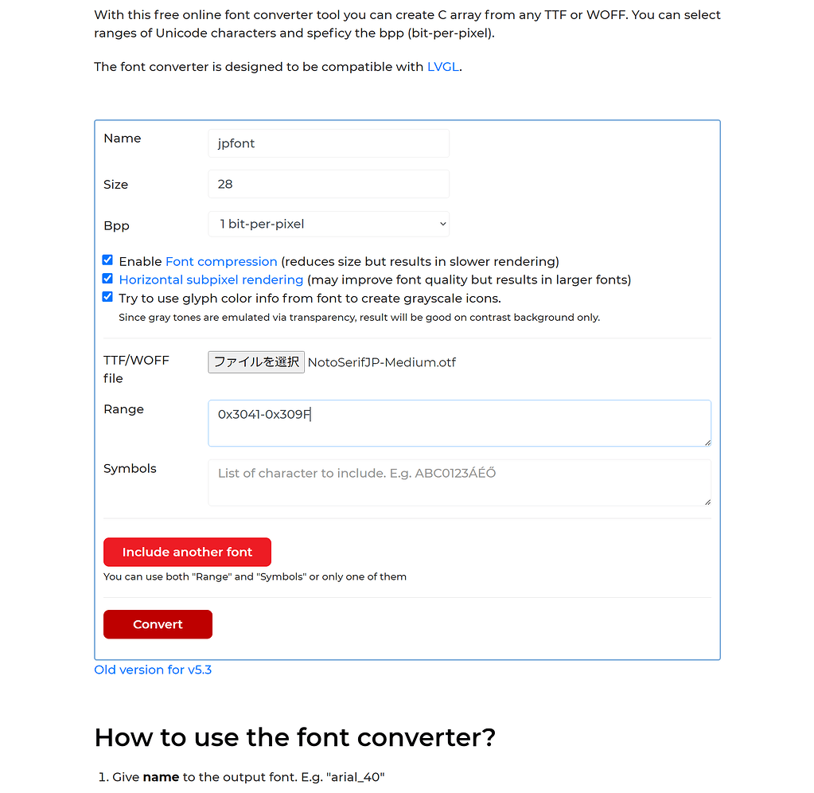The height and width of the screenshot is (793, 814).
Task: Click the How to use heading
Action: click(x=294, y=737)
